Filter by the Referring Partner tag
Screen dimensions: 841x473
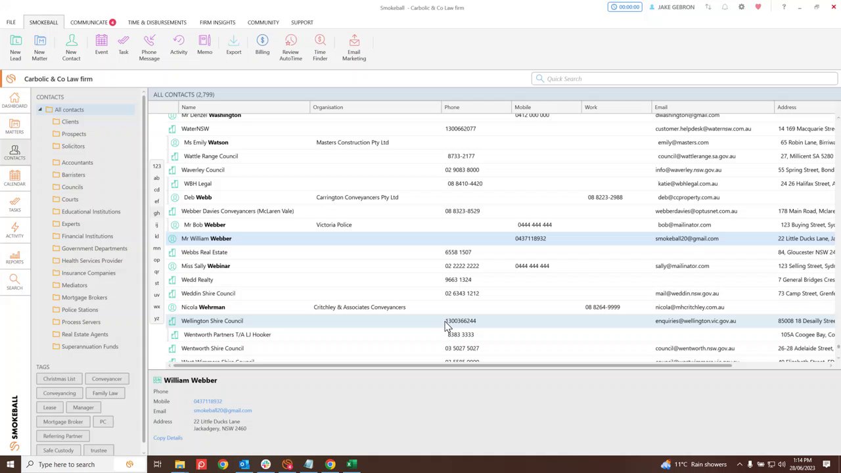tap(63, 436)
